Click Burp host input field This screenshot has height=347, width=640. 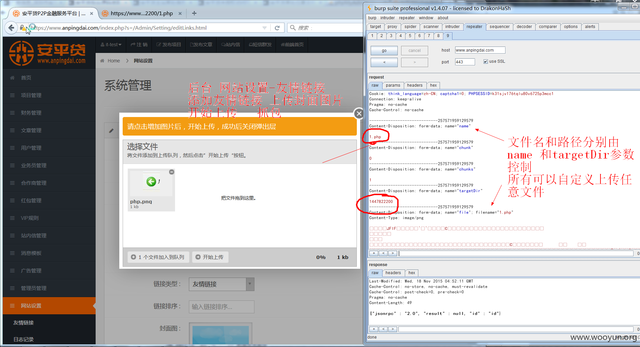[x=480, y=50]
